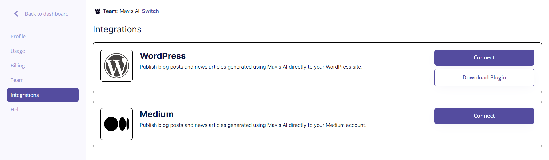The width and height of the screenshot is (549, 160).
Task: Click the Mavis AI team name
Action: pos(130,11)
